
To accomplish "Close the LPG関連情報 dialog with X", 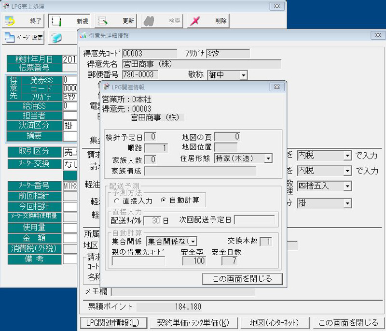I will click(x=276, y=87).
